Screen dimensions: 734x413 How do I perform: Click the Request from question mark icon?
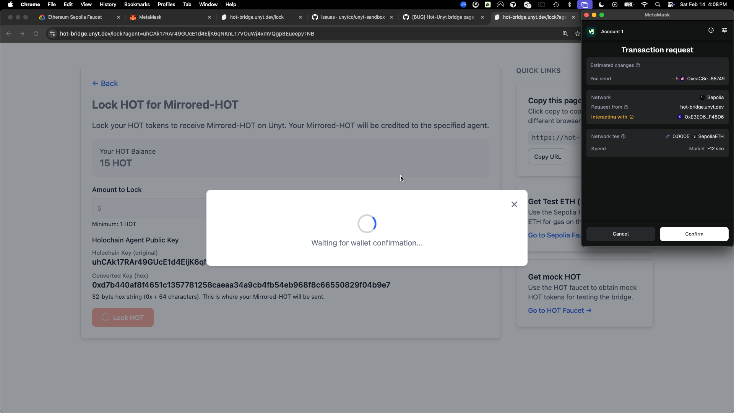pyautogui.click(x=626, y=107)
